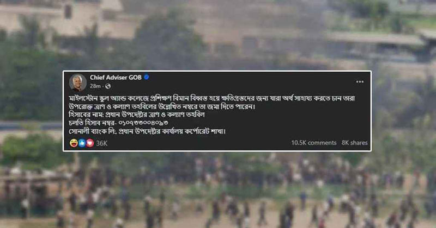Click the blue verified badge icon
436x228 pixels.
(147, 77)
